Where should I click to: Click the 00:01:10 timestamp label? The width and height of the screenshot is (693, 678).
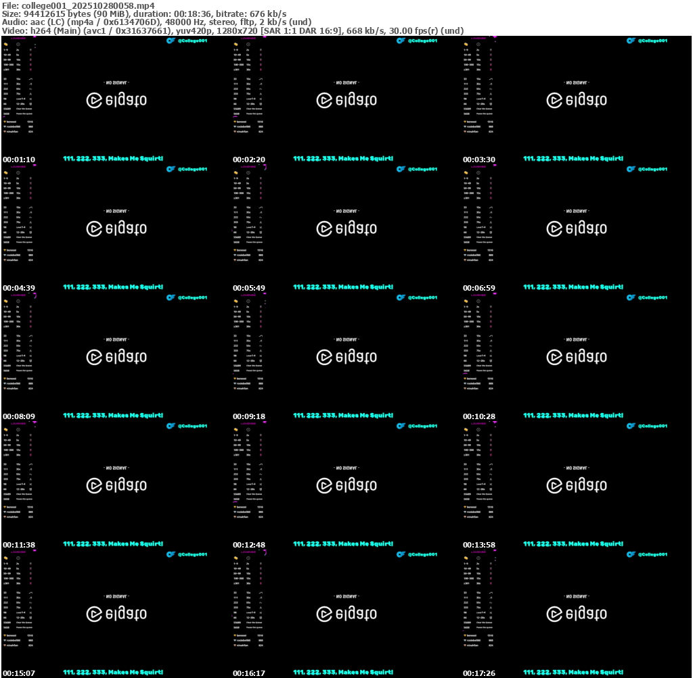pos(19,160)
